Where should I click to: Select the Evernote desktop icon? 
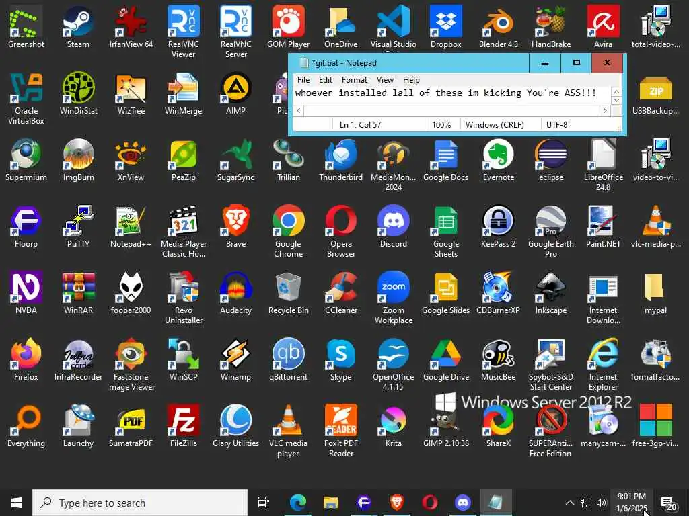point(499,160)
